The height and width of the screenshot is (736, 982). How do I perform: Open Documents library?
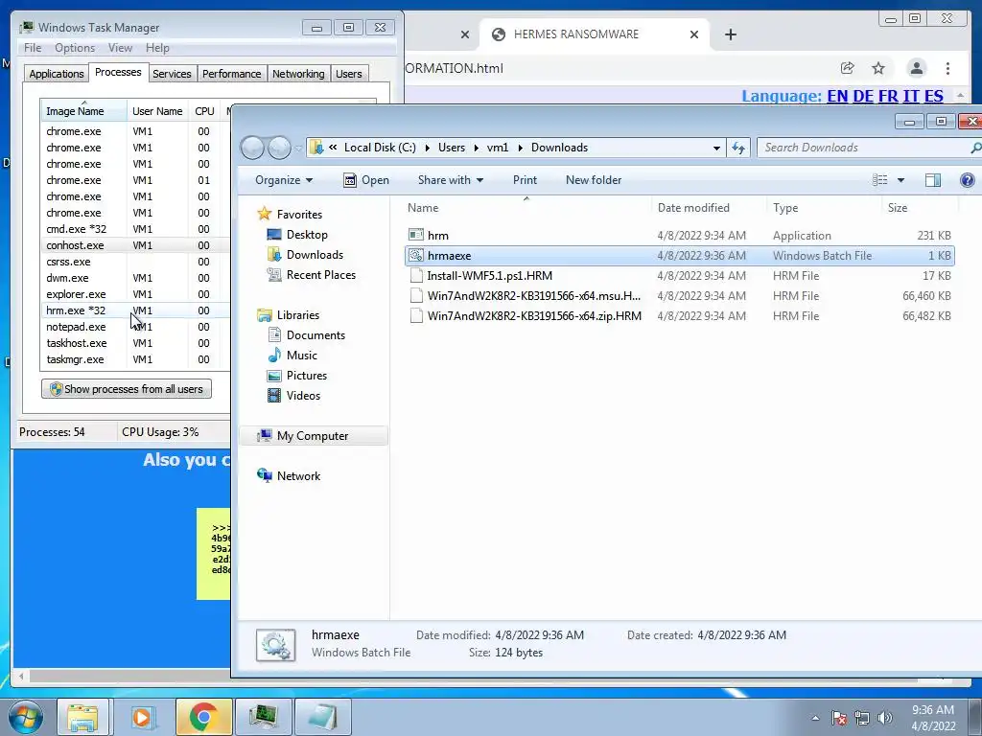click(x=316, y=335)
